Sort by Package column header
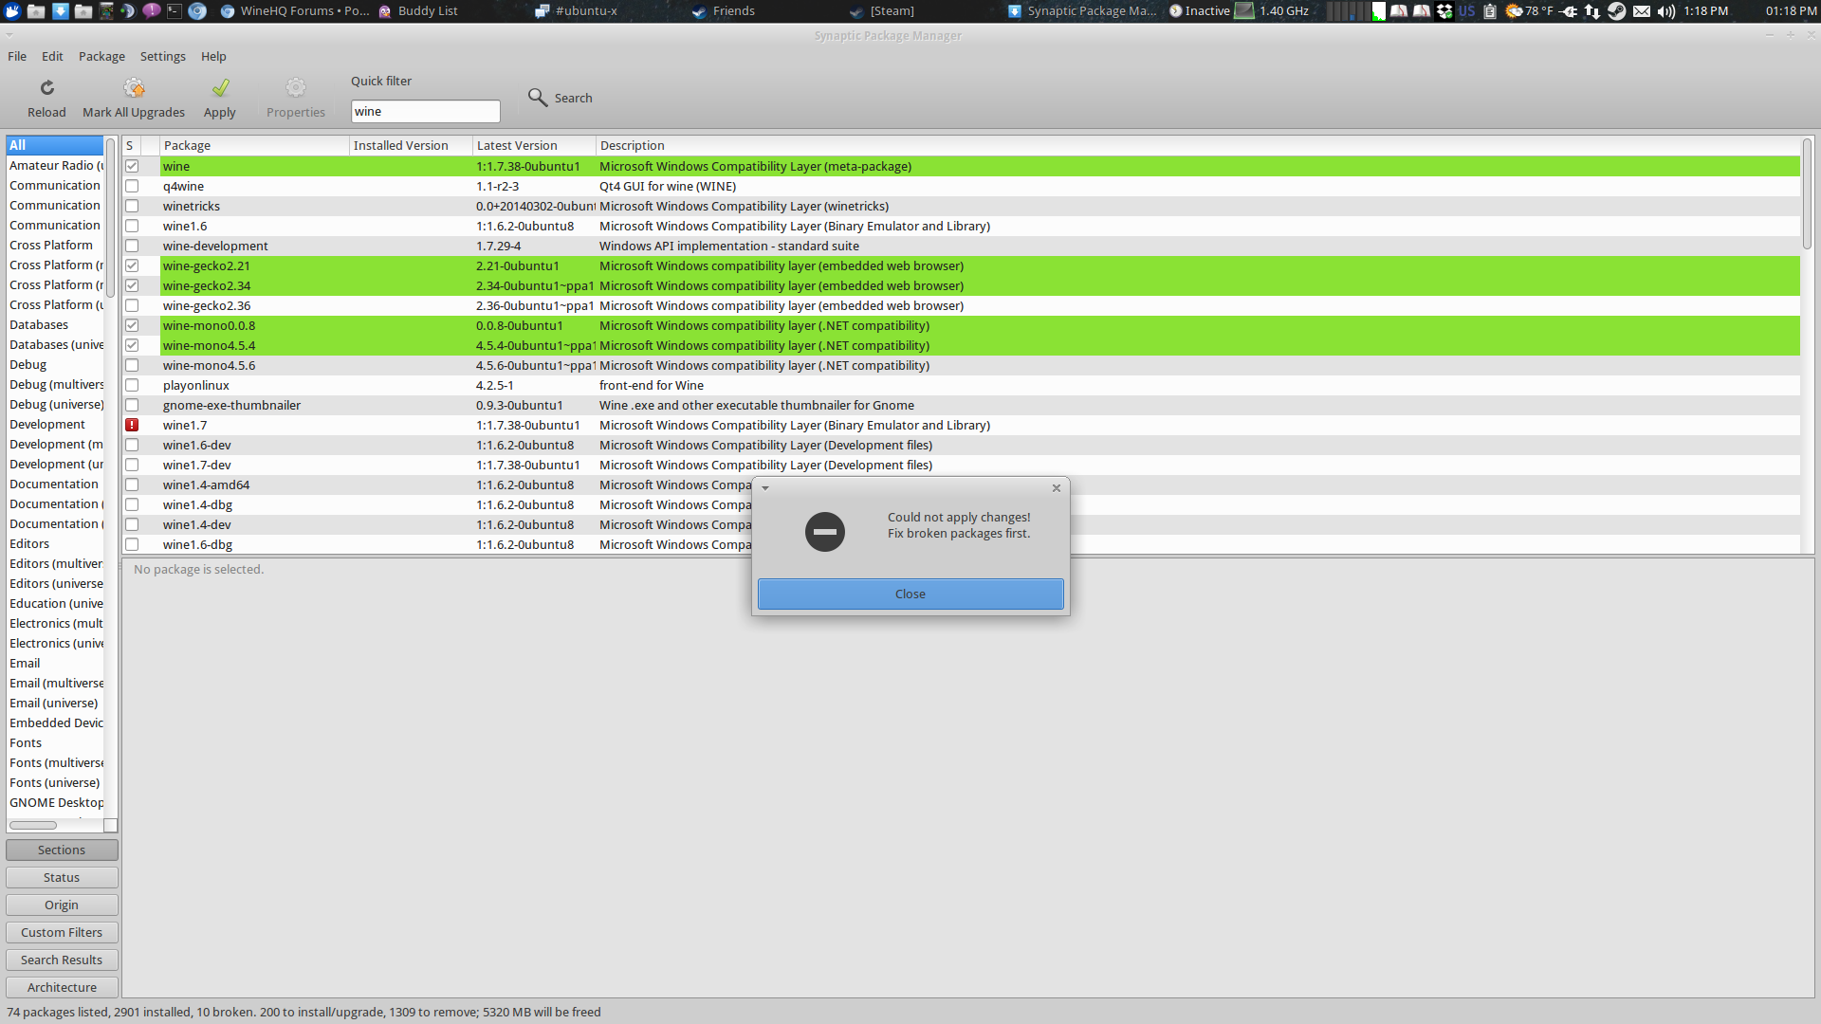1821x1024 pixels. coord(254,145)
